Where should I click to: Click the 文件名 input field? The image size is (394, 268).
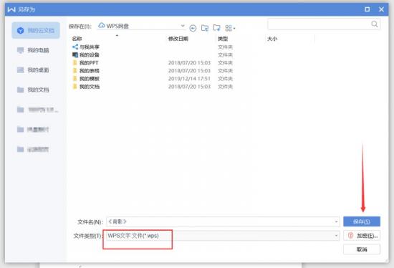pyautogui.click(x=223, y=221)
